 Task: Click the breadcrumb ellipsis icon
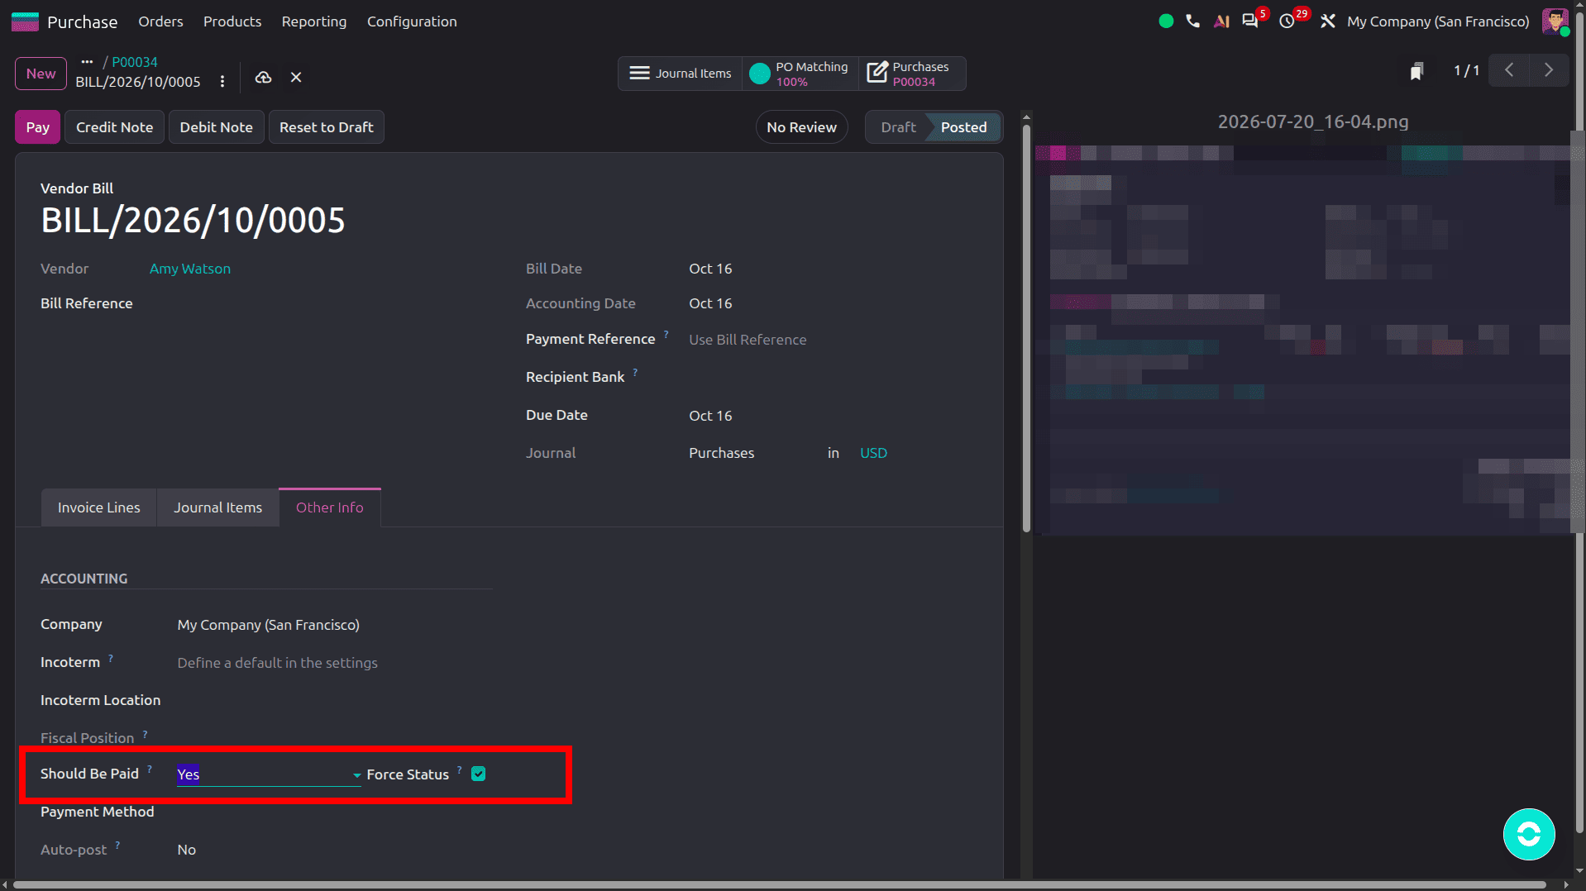click(x=87, y=62)
